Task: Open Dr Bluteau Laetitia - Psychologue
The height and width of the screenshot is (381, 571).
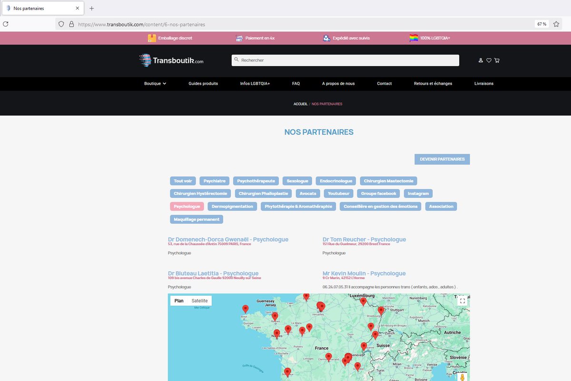Action: pos(213,274)
